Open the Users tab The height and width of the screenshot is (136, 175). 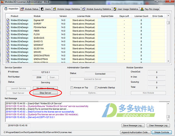45,9
